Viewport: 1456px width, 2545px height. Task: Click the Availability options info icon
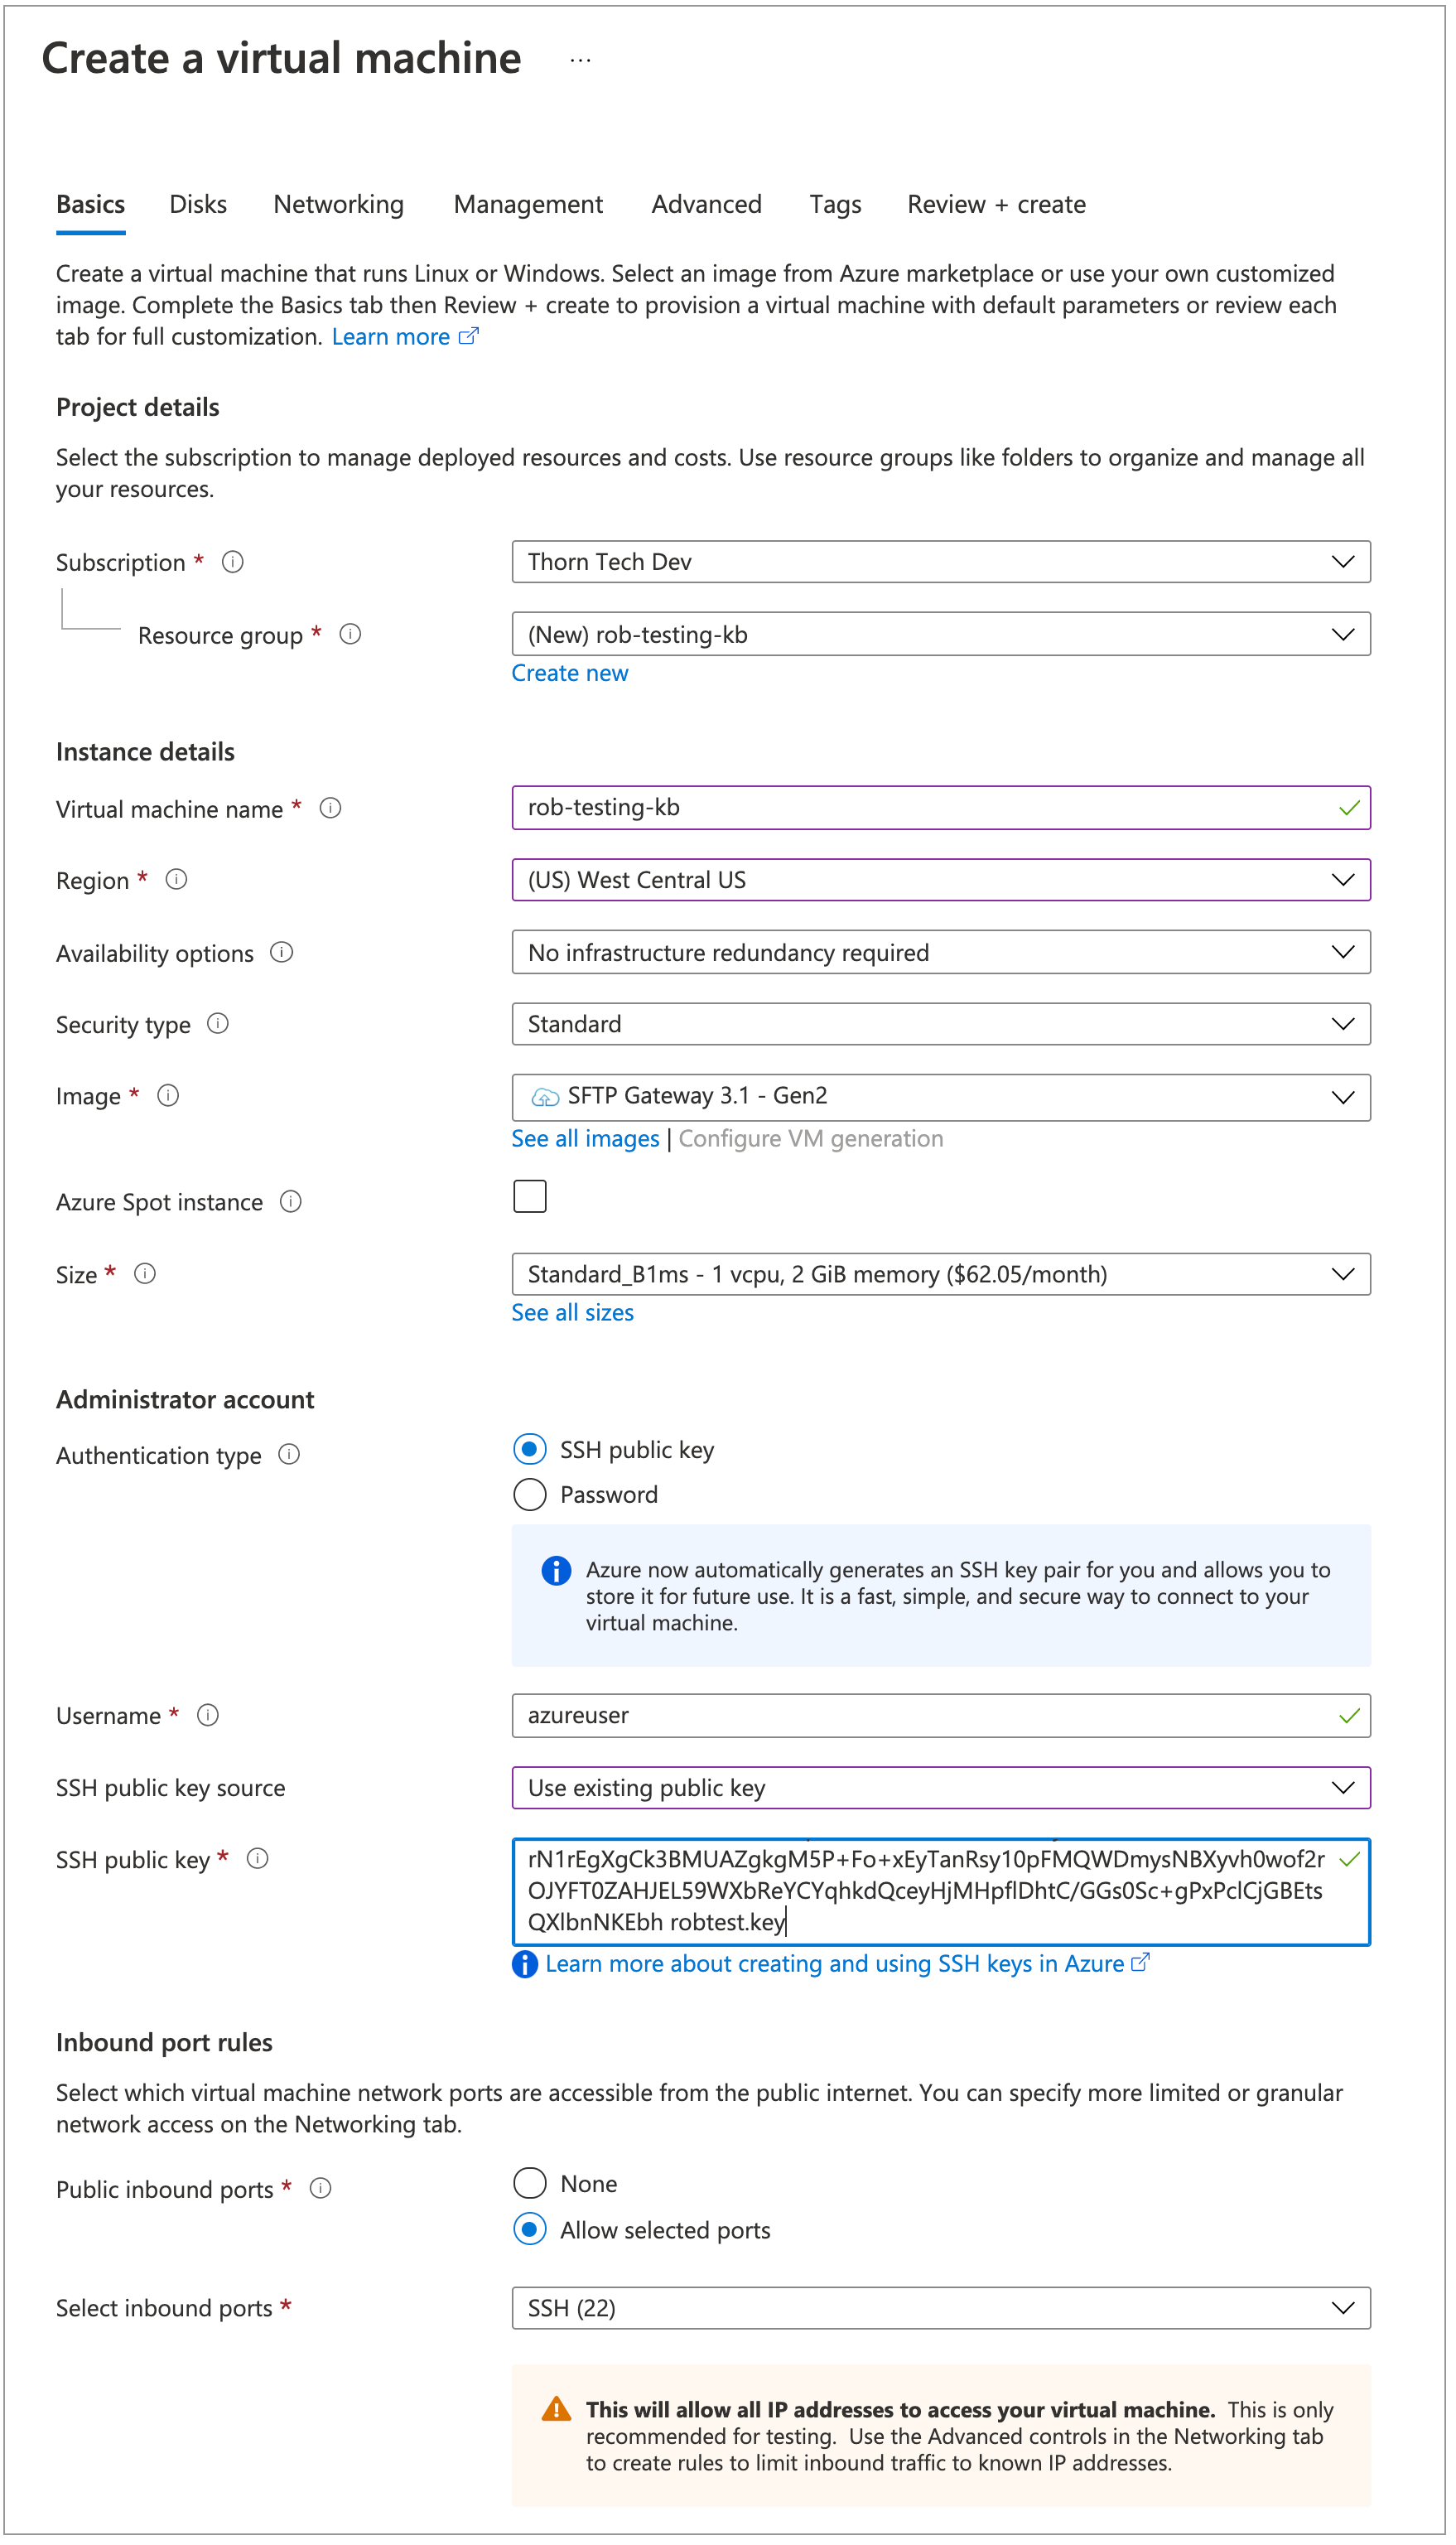[282, 952]
